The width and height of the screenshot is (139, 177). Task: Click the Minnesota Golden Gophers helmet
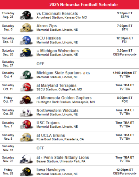coord(26,100)
